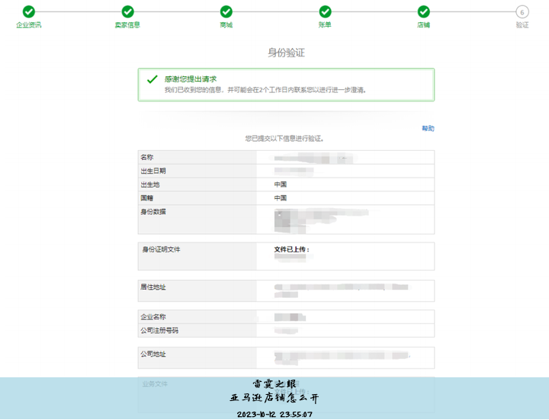
Task: Click the step 6 circle icon
Action: (x=522, y=11)
